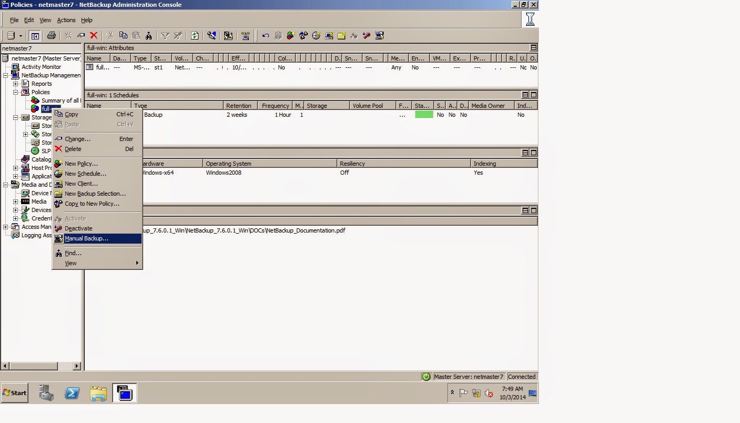Choose Manual Backup from the context menu
This screenshot has height=423, width=740.
86,238
